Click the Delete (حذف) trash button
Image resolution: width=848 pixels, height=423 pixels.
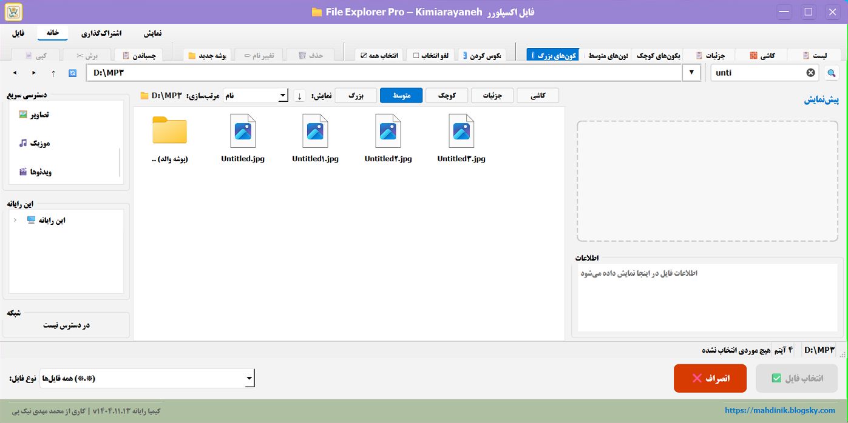(x=310, y=55)
